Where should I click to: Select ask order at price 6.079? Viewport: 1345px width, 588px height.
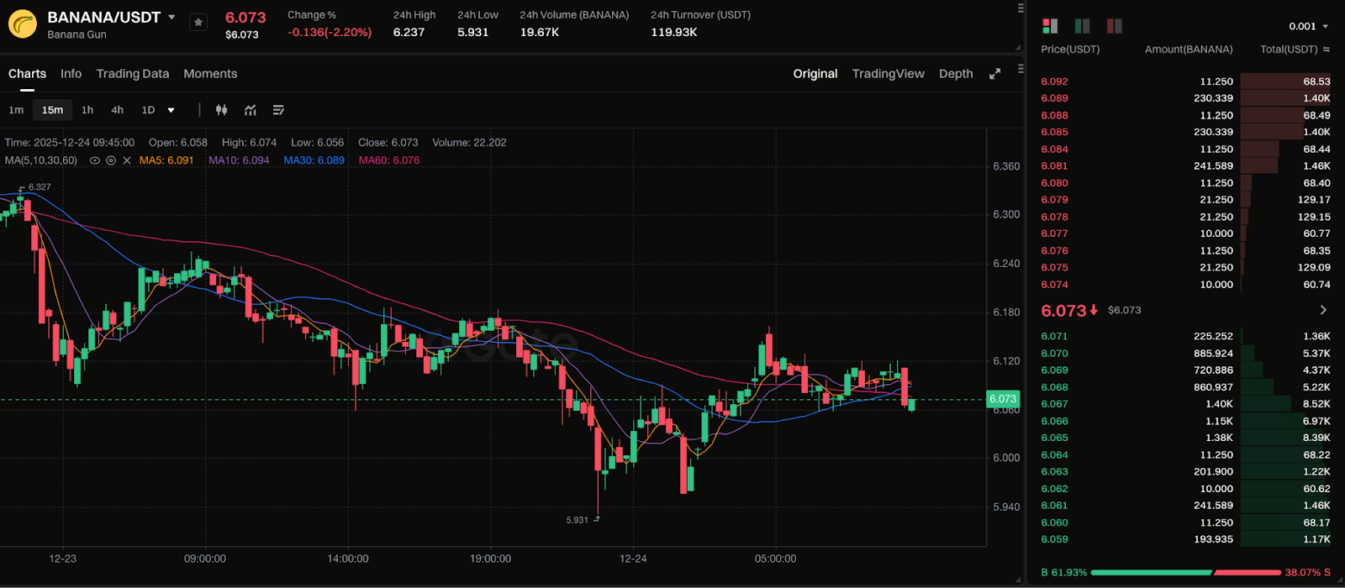(x=1185, y=200)
